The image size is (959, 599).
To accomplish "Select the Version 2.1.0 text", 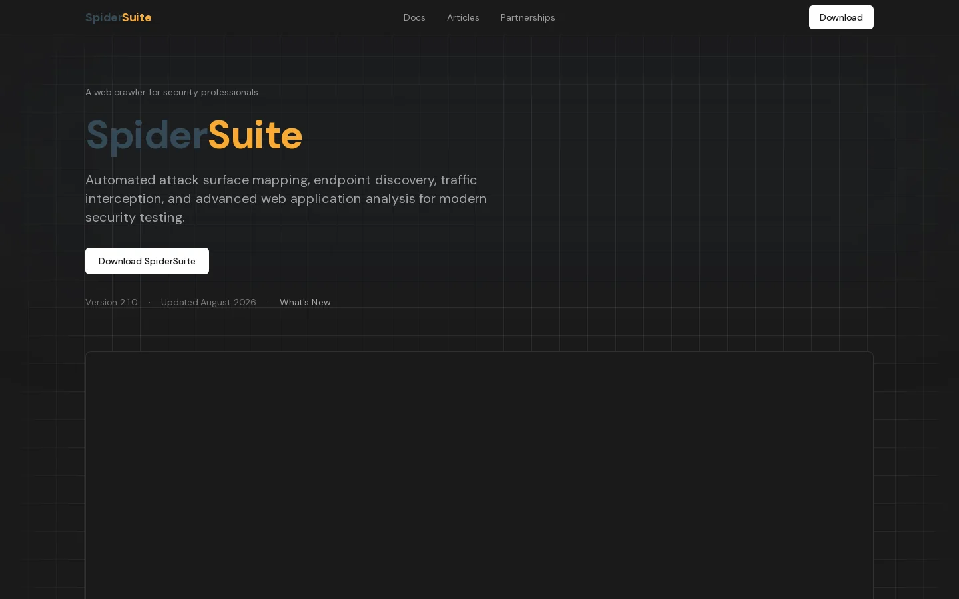I will tap(111, 302).
